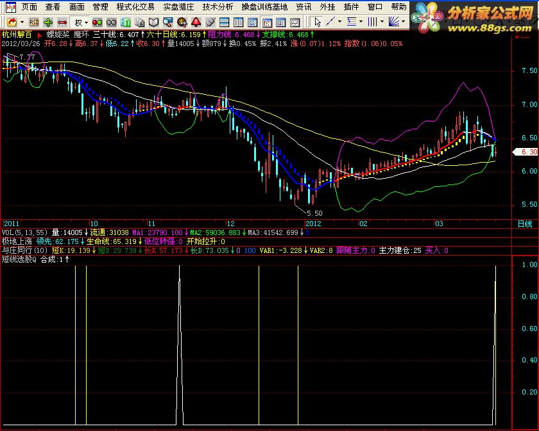This screenshot has height=431, width=539.
Task: Select the vertical split layout icon
Action: point(238,22)
